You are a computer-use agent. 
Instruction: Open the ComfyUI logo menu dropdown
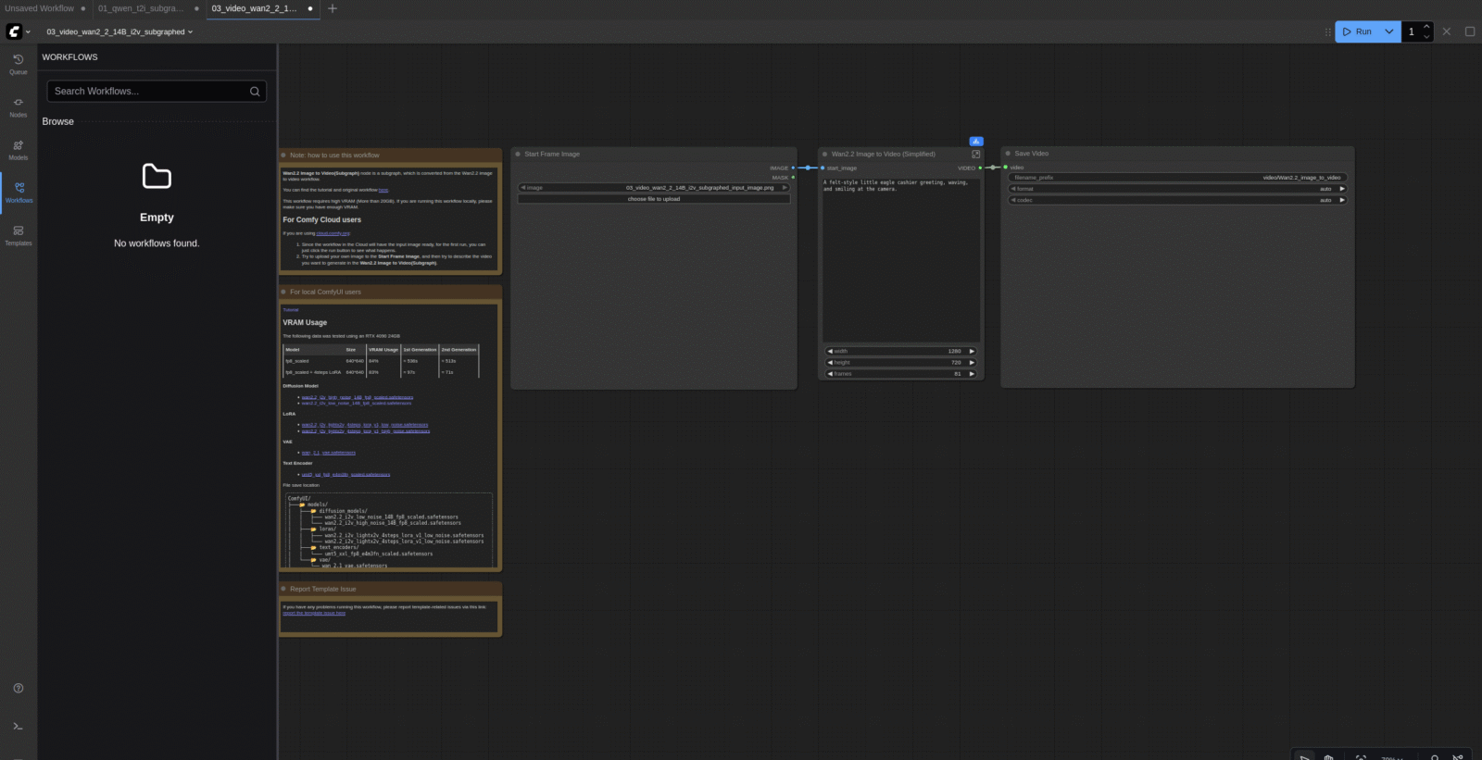(19, 31)
